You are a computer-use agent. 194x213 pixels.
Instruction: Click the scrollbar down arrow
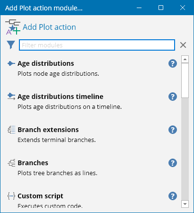tap(185, 204)
